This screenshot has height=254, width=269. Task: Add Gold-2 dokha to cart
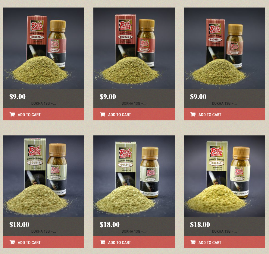(134, 242)
